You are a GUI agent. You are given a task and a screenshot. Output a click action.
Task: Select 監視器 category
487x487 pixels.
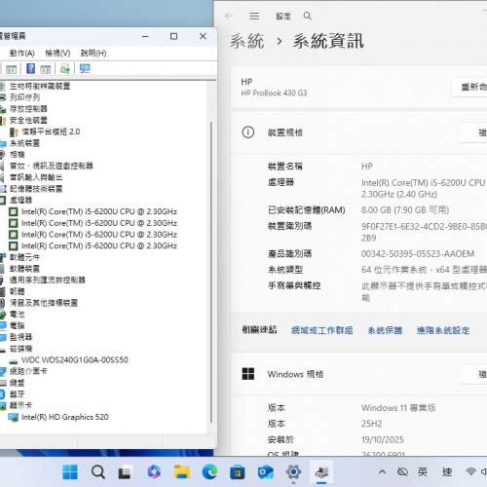(x=20, y=337)
